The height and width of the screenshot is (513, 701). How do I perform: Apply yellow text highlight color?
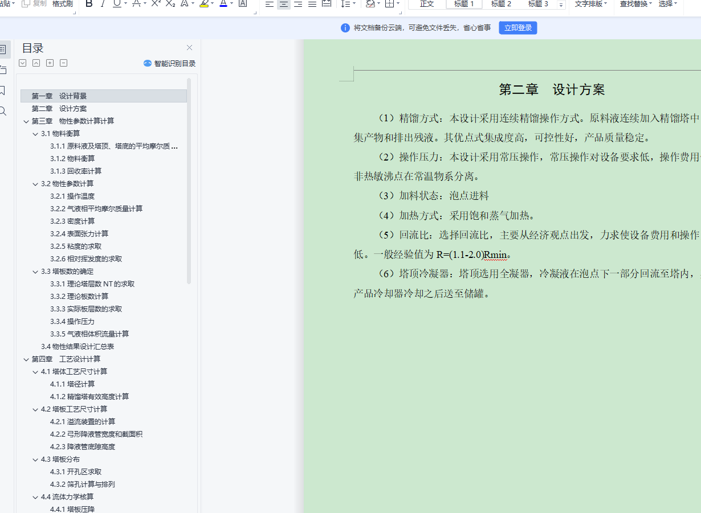coord(203,5)
